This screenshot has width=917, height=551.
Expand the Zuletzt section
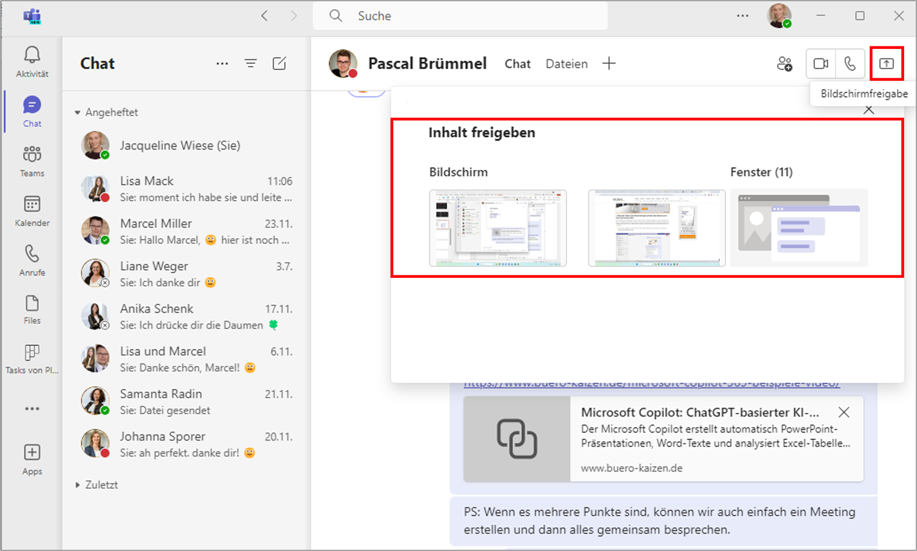coord(78,485)
